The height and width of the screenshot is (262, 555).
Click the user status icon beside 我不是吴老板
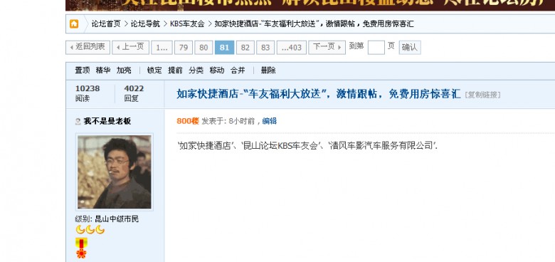coord(78,122)
